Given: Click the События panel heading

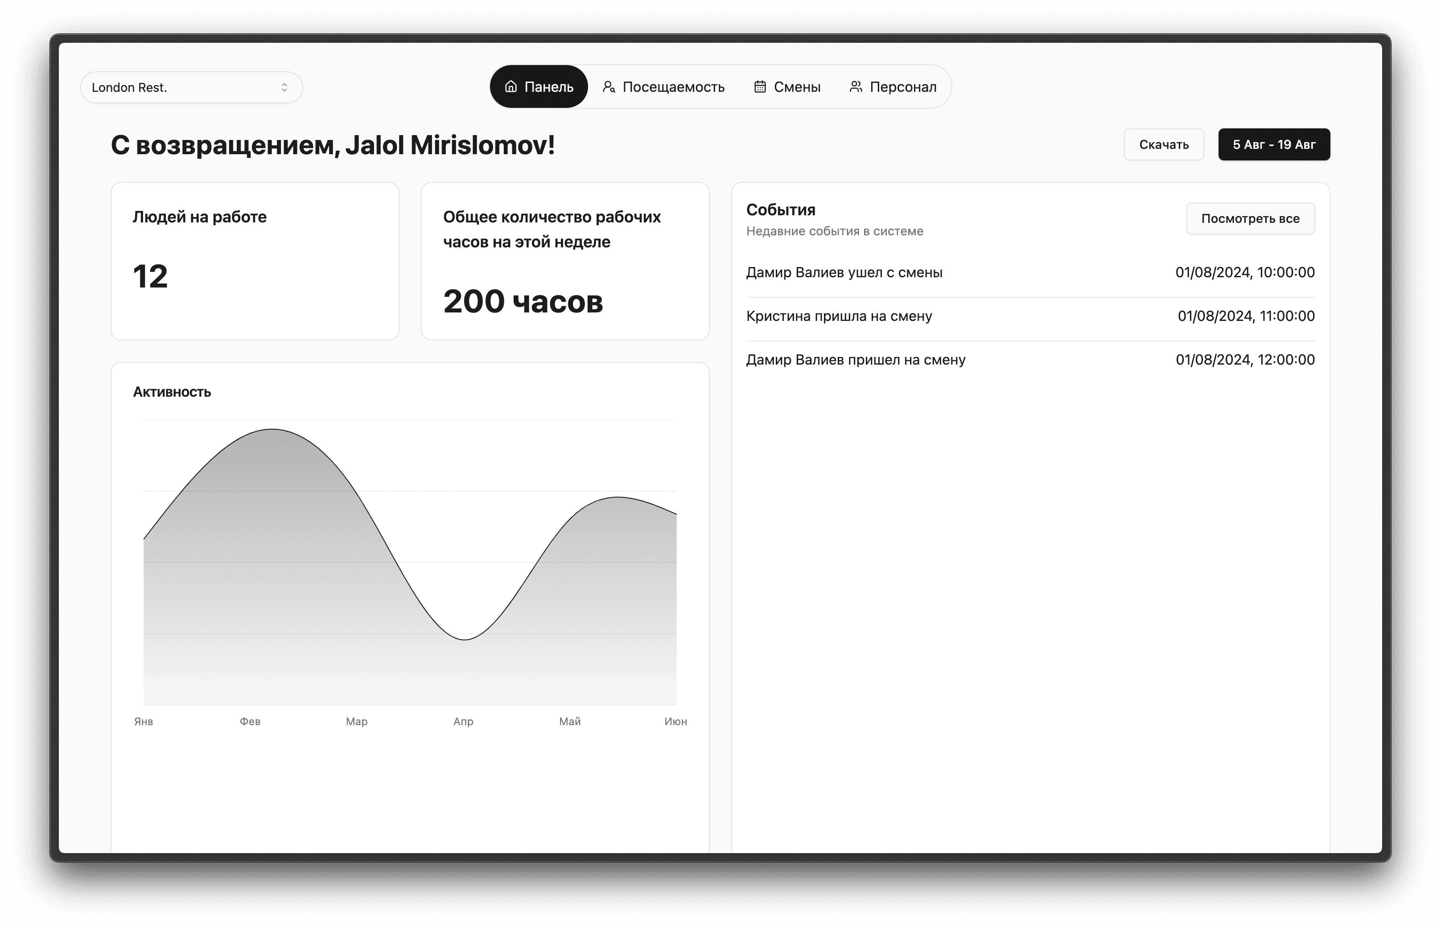Looking at the screenshot, I should [x=780, y=209].
